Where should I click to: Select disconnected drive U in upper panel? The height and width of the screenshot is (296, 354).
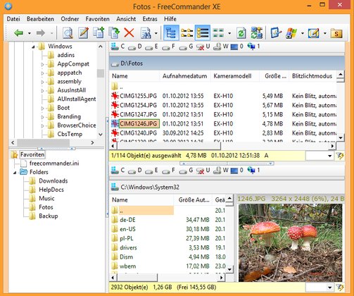[x=203, y=47]
